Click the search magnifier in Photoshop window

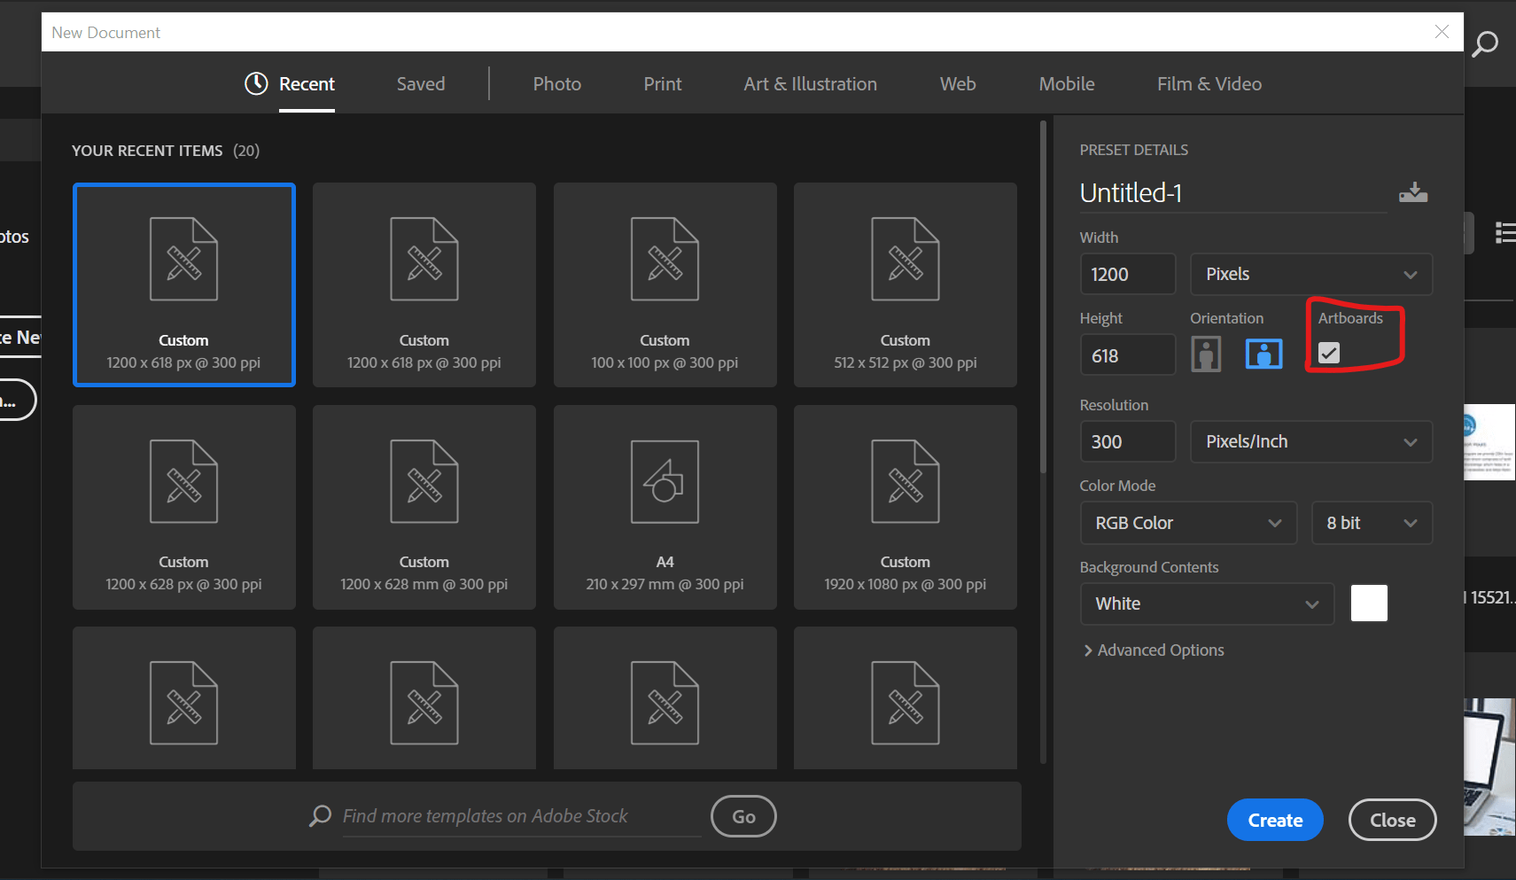click(1485, 43)
